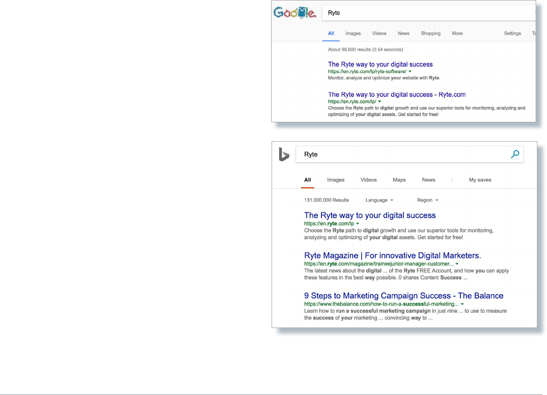This screenshot has height=395, width=547.
Task: Select the Bing All tab
Action: click(x=308, y=180)
